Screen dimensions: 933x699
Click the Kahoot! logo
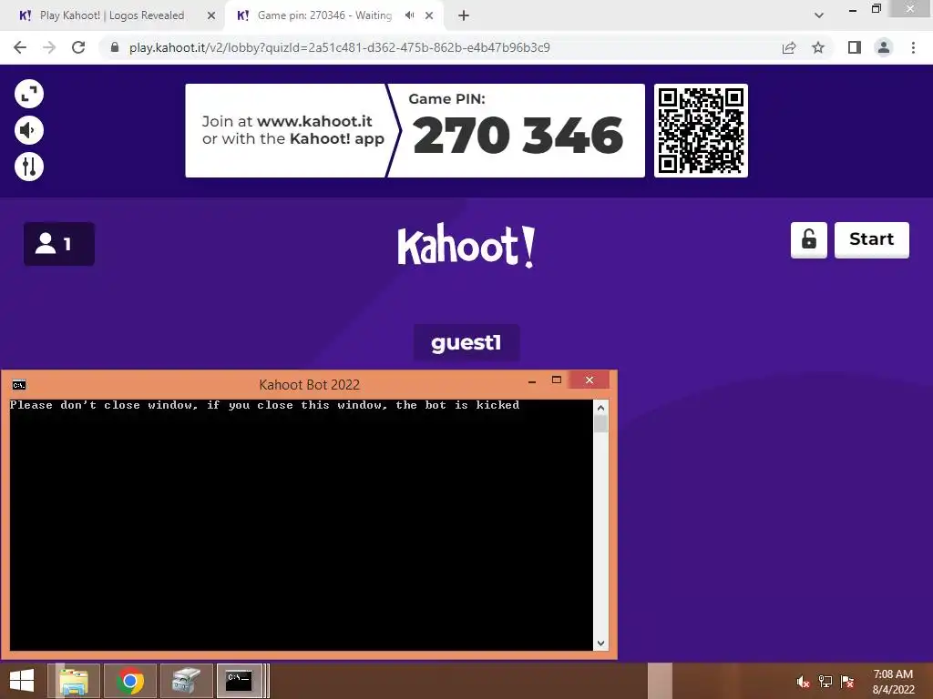[466, 246]
